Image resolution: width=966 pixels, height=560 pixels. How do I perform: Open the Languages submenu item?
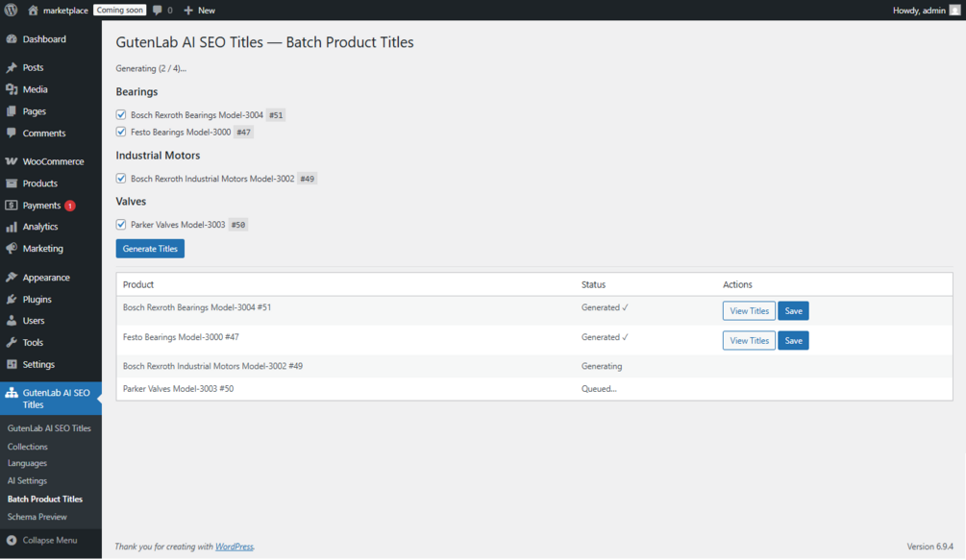point(27,463)
